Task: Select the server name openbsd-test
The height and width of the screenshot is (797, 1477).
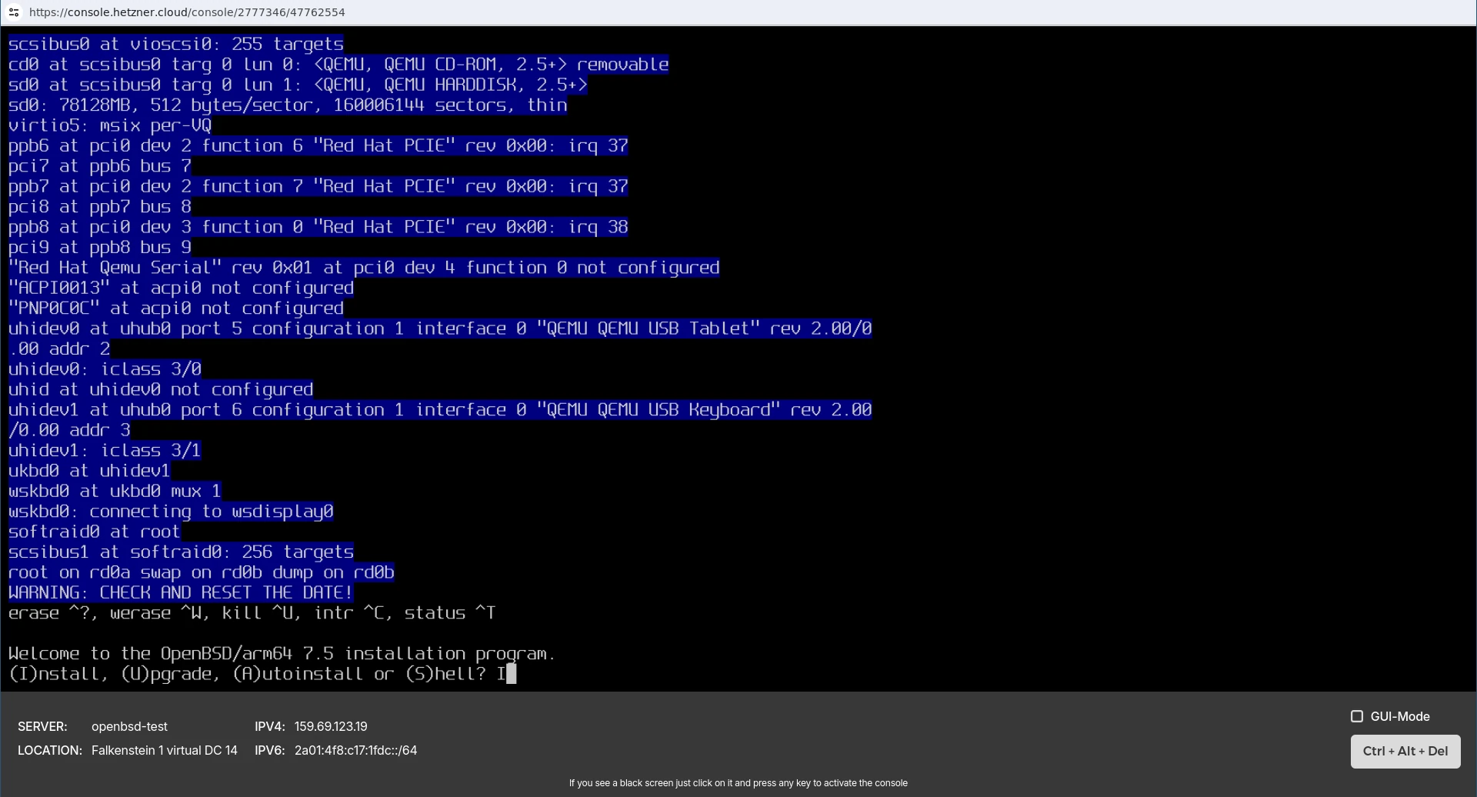Action: [129, 725]
